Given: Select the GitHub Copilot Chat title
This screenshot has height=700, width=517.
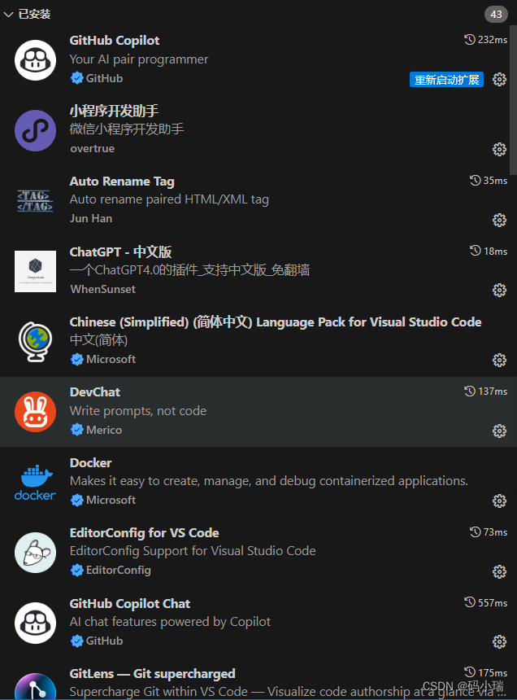Looking at the screenshot, I should pyautogui.click(x=130, y=604).
